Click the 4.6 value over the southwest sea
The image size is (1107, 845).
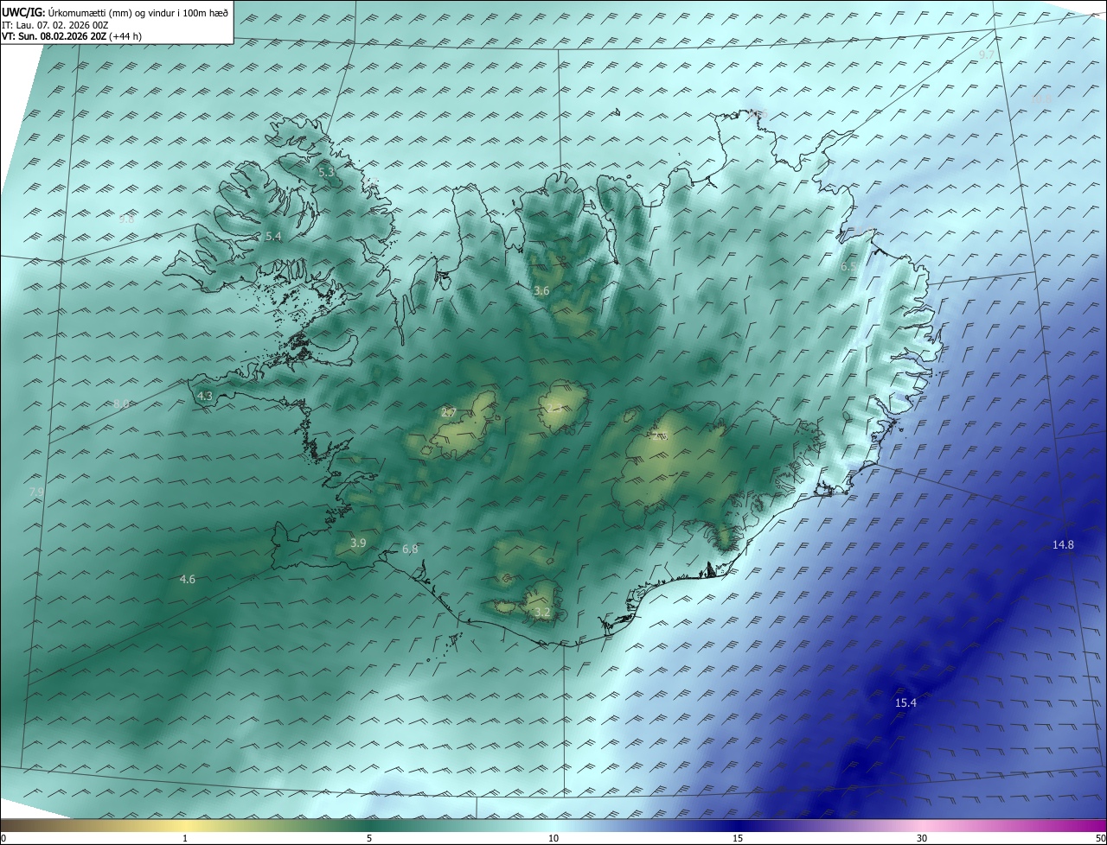point(187,580)
